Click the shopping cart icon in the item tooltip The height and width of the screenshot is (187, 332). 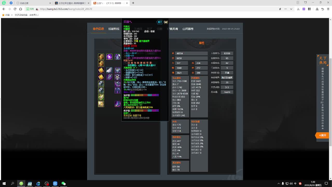(166, 22)
